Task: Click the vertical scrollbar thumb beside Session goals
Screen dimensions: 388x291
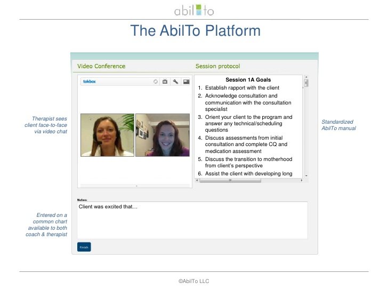Action: click(306, 83)
